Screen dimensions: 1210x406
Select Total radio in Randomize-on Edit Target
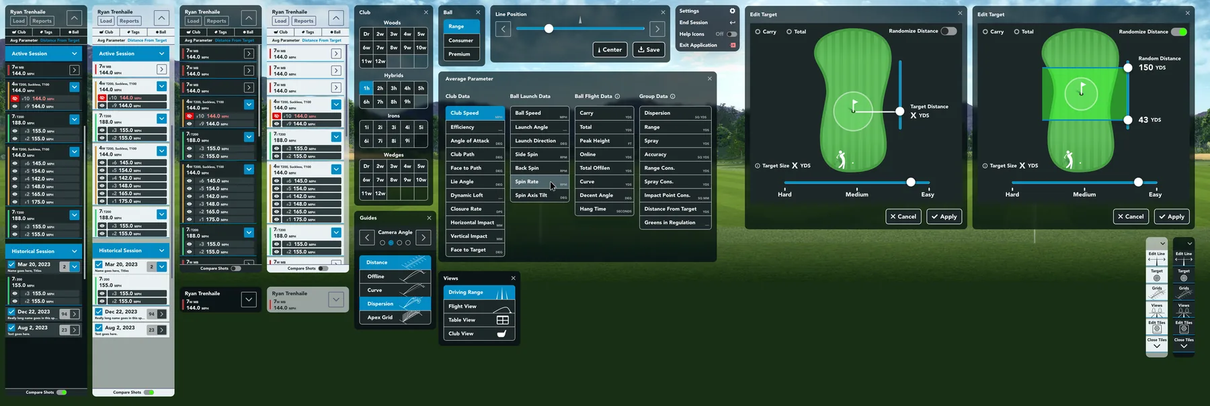(x=1016, y=32)
